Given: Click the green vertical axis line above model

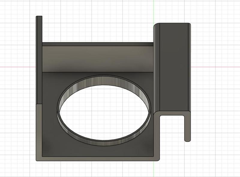Looking at the screenshot, I should point(154,11).
